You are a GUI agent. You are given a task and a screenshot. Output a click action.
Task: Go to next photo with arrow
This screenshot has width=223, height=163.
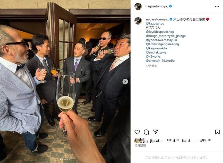click(125, 81)
